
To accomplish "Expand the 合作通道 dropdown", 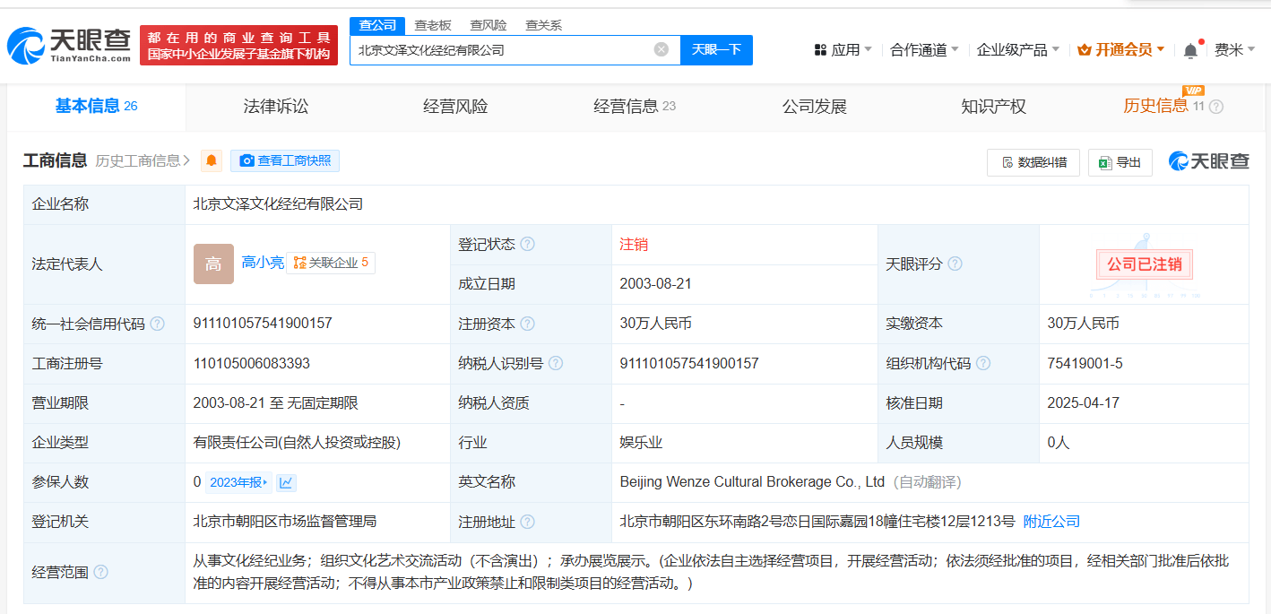I will (924, 50).
